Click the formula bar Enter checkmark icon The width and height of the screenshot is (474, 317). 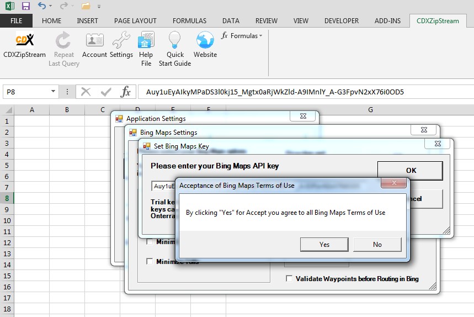coord(106,92)
